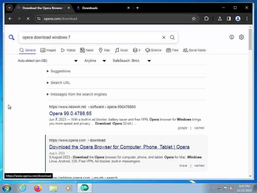Image resolution: width=257 pixels, height=193 pixels.
Task: Switch to Map search category
Action: pos(104,50)
